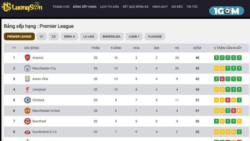Click the Brentford club crest
Screen dimensions: 250x141
point(27,121)
